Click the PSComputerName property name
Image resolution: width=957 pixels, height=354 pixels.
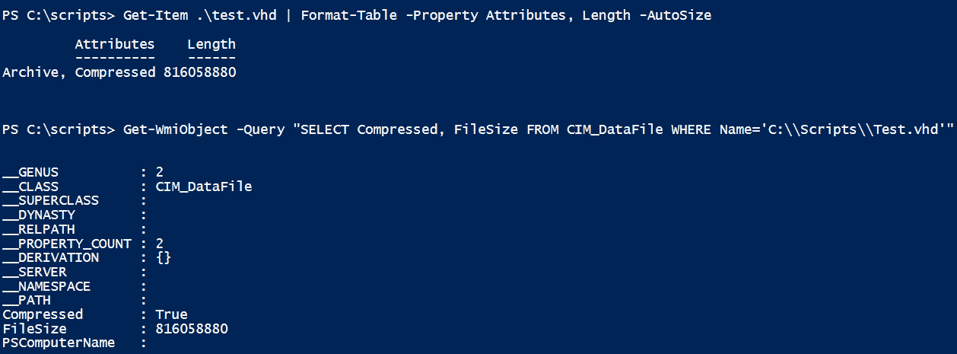coord(59,343)
